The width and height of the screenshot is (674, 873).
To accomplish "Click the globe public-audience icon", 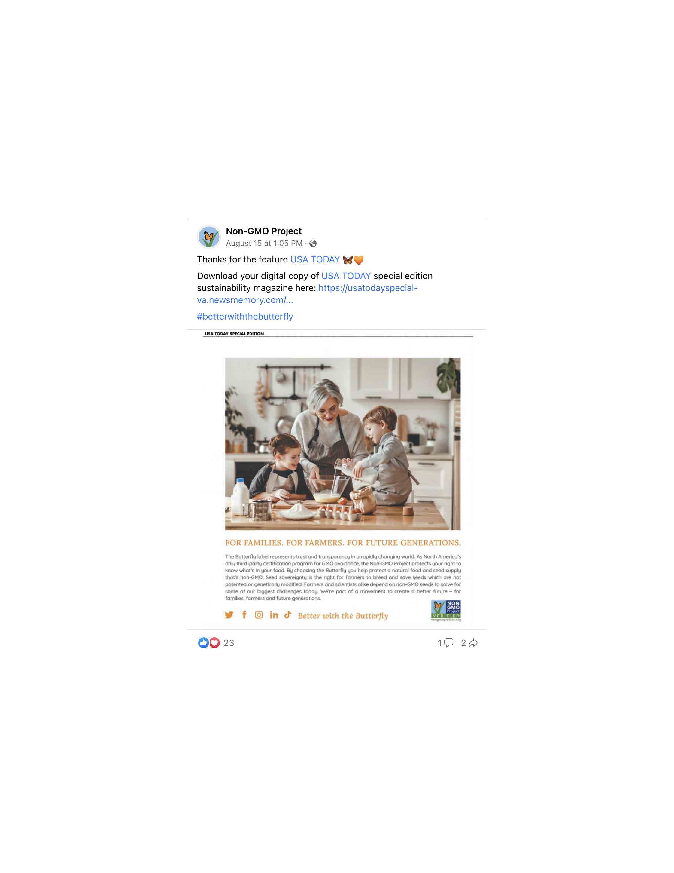I will tap(313, 244).
